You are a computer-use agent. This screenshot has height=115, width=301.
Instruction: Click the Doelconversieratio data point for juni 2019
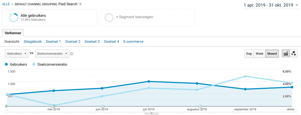click(102, 96)
